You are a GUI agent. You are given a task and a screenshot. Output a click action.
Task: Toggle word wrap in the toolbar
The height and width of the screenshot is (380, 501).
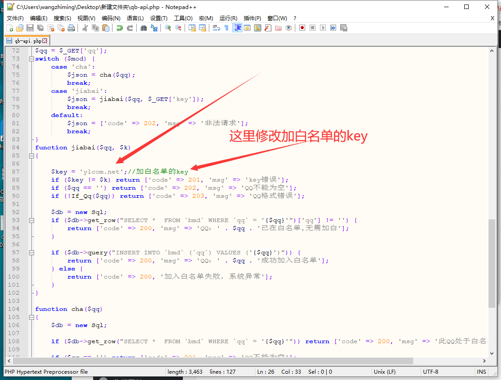216,28
